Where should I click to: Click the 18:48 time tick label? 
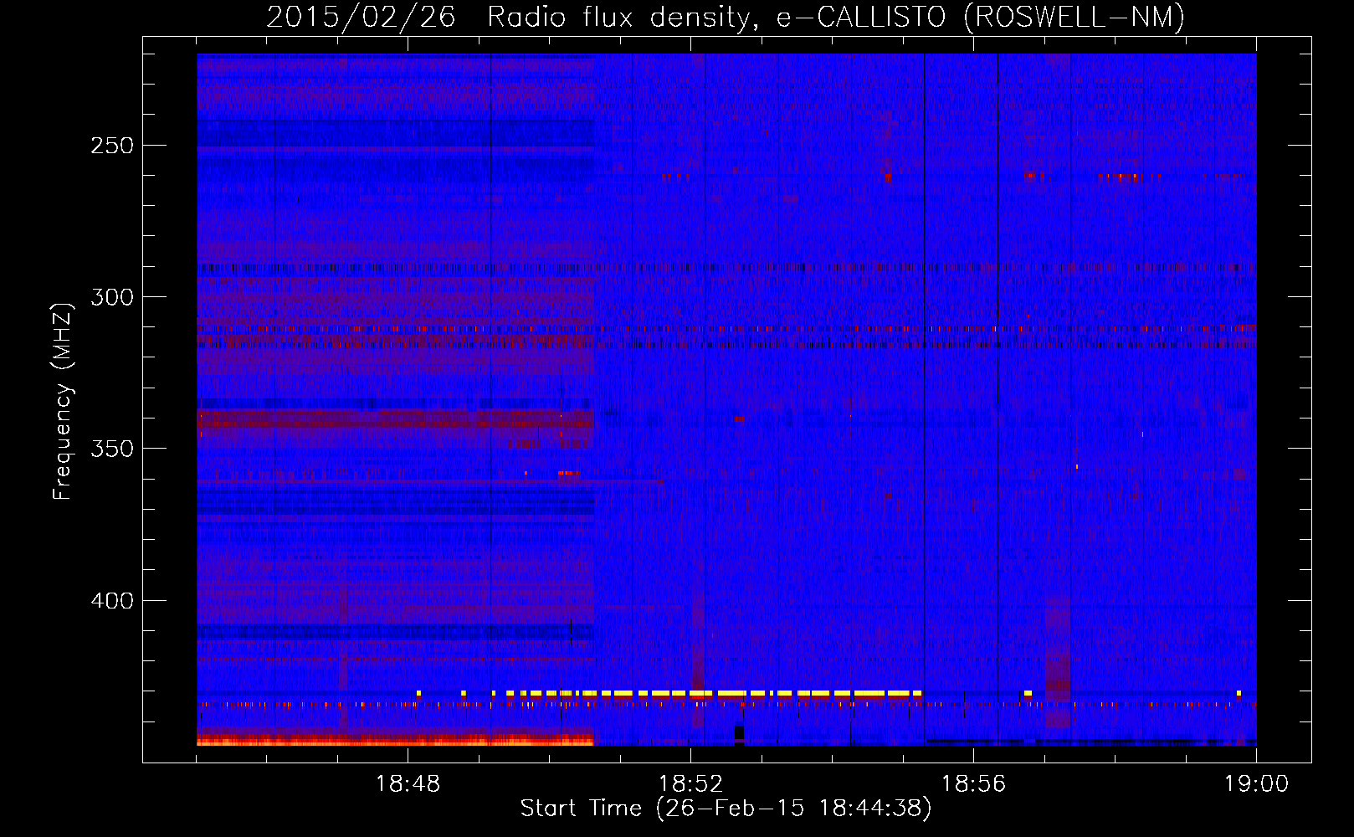(x=408, y=784)
